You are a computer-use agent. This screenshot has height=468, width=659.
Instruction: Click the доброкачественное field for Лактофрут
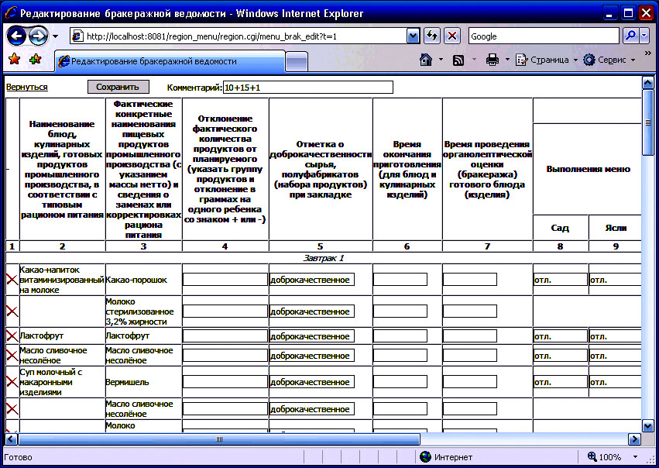pos(312,336)
